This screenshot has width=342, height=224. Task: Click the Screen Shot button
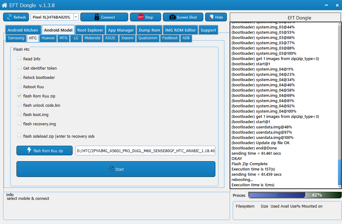point(183,17)
